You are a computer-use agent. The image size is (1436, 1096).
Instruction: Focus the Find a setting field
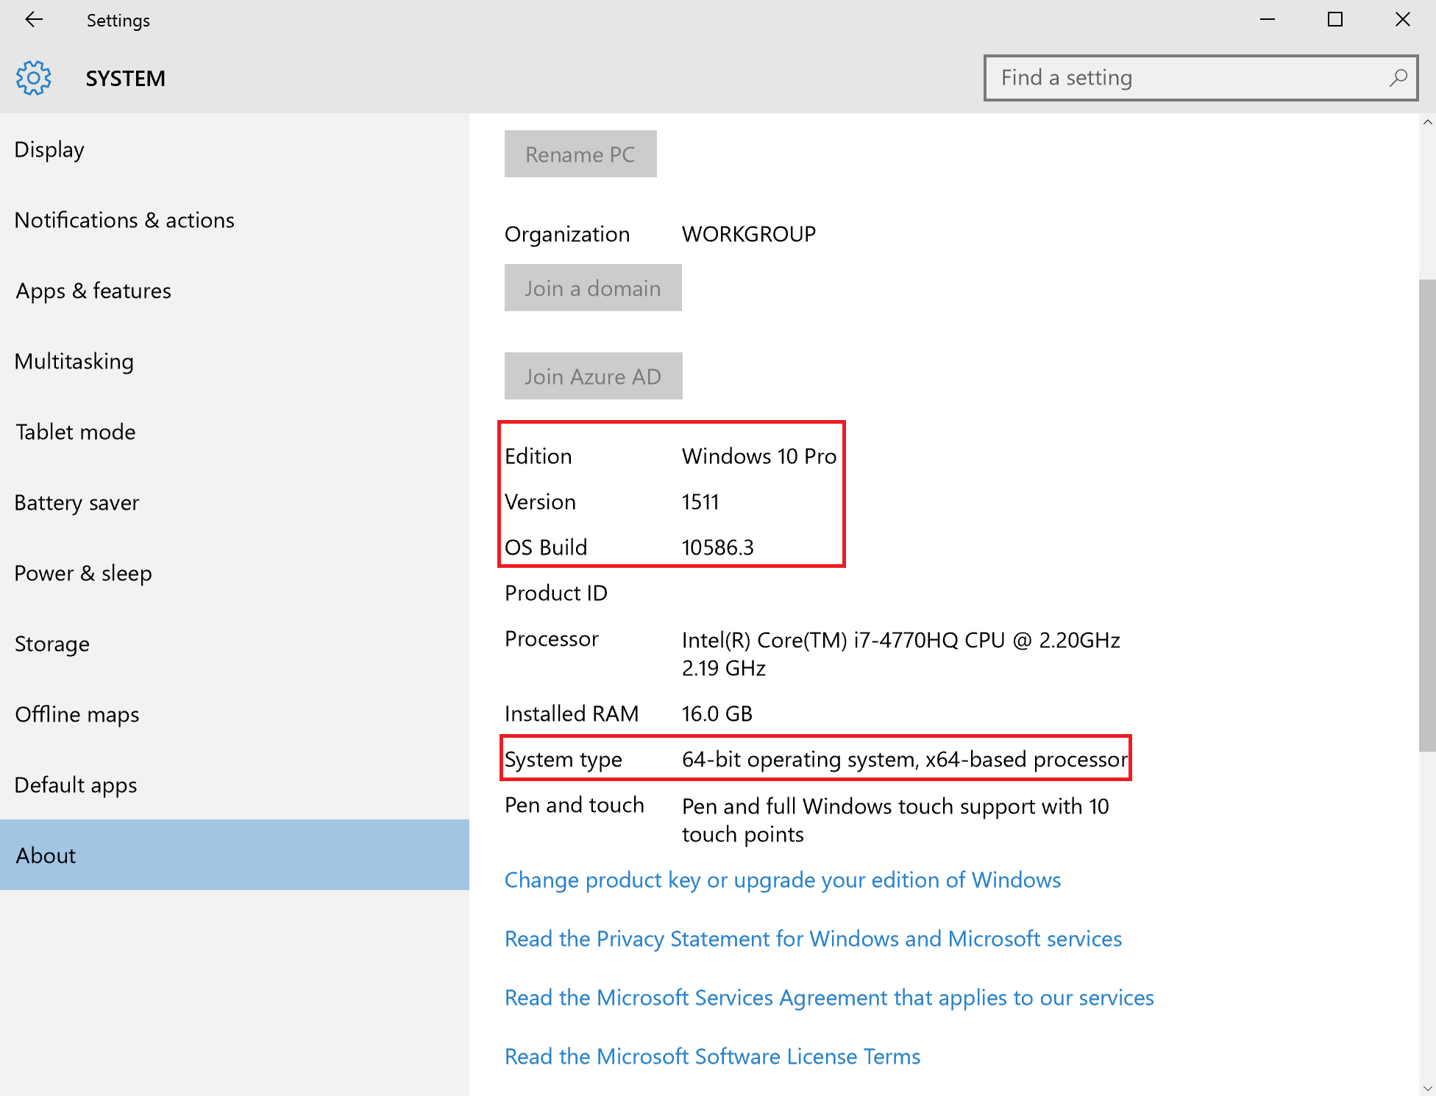[1184, 78]
